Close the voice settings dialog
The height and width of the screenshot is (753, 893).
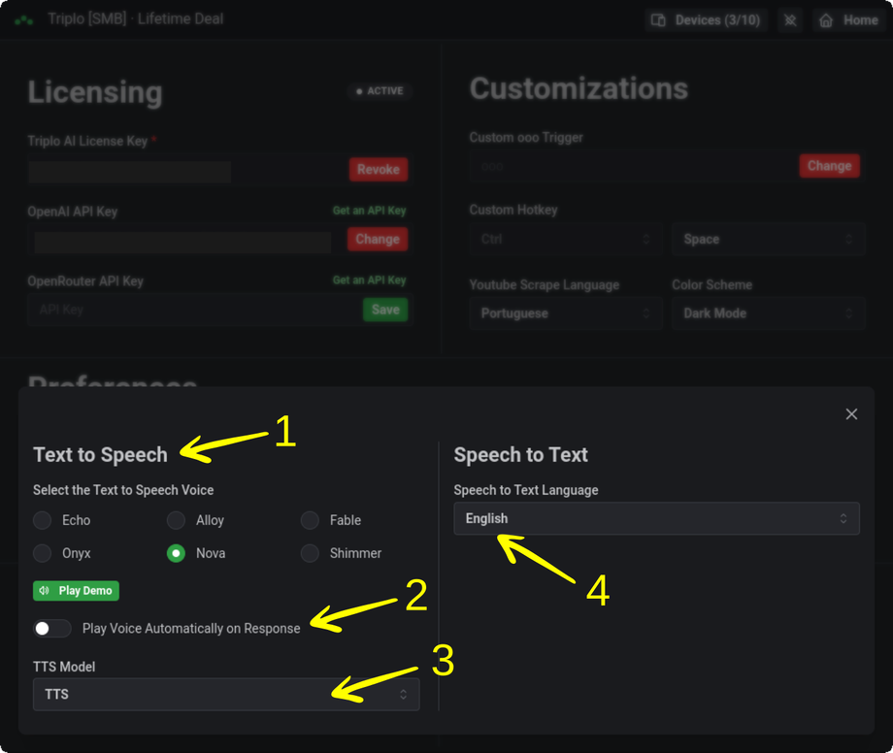[x=851, y=414]
